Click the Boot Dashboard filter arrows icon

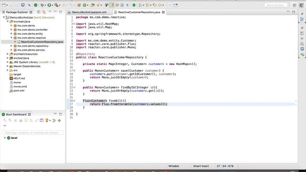coord(54,120)
